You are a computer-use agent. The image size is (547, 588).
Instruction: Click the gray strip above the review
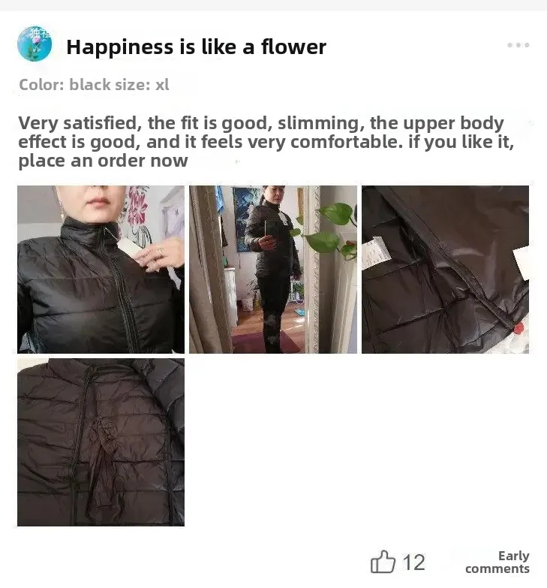point(273,5)
